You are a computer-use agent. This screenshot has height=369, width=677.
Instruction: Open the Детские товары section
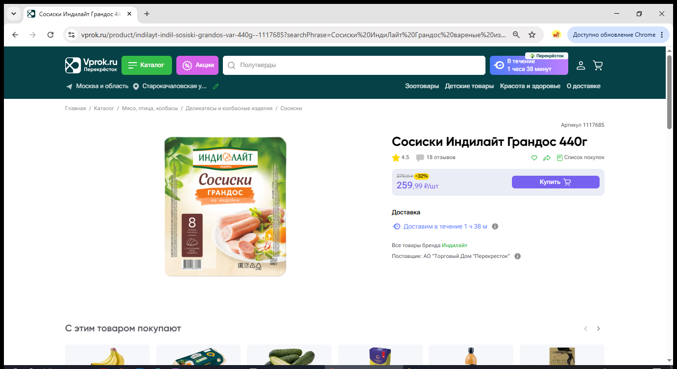tap(469, 86)
